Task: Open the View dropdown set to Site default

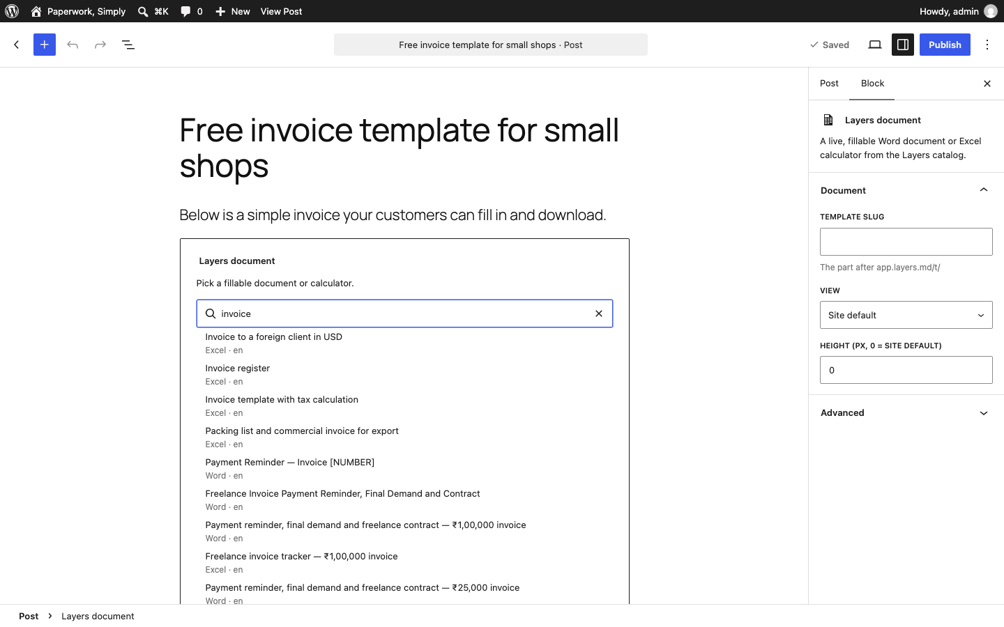Action: click(x=906, y=315)
